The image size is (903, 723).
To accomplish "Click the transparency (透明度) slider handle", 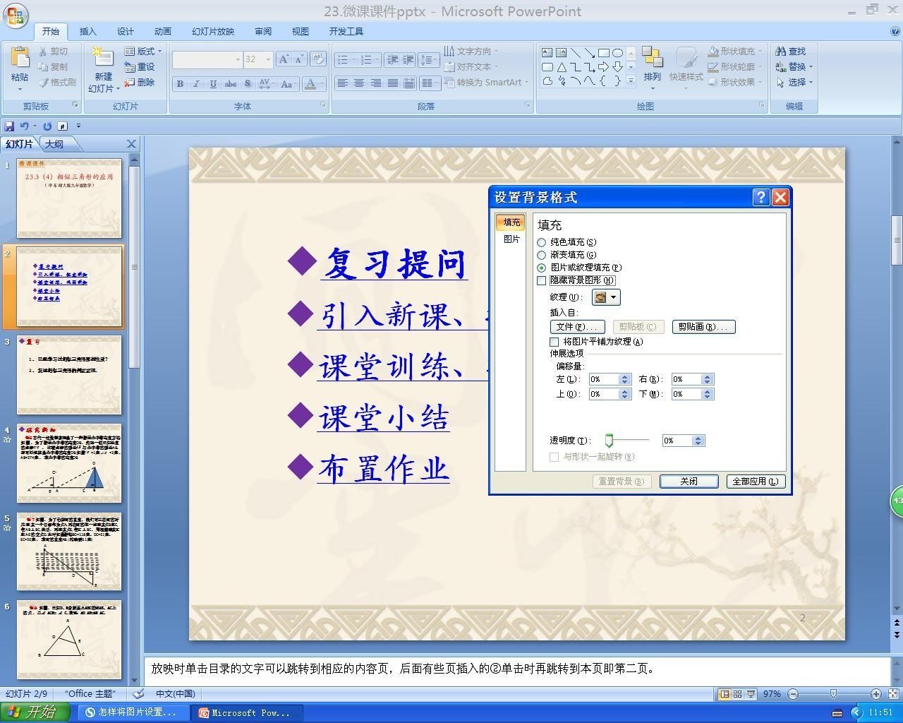I will [x=609, y=441].
